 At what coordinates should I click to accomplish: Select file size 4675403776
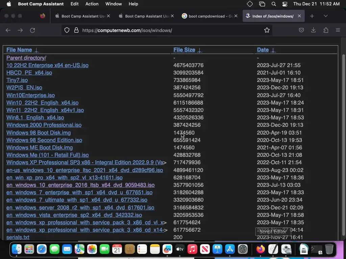tap(189, 65)
